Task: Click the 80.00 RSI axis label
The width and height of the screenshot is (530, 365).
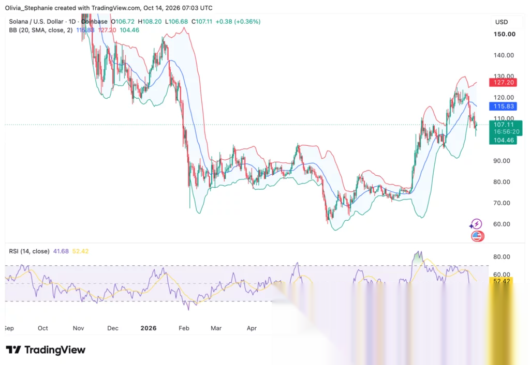Action: pyautogui.click(x=502, y=257)
